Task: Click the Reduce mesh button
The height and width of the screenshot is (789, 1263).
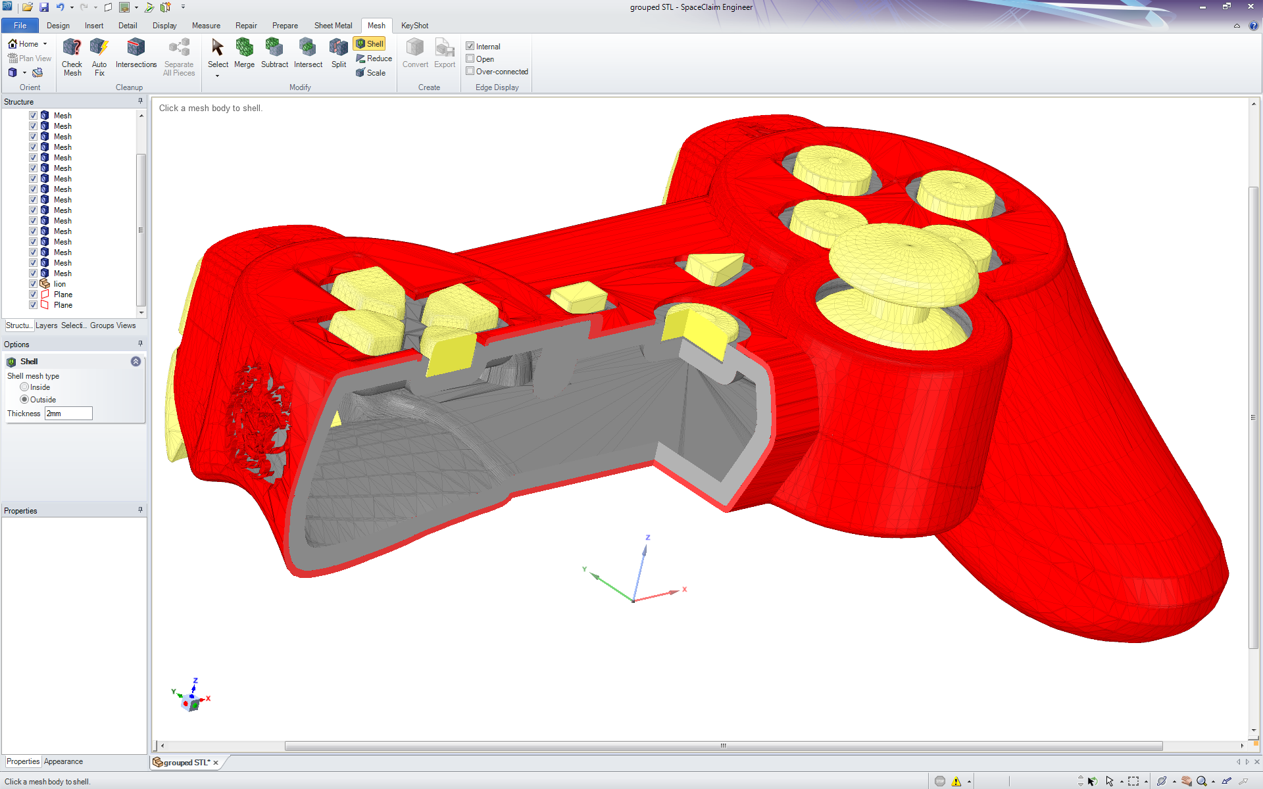Action: pyautogui.click(x=374, y=59)
